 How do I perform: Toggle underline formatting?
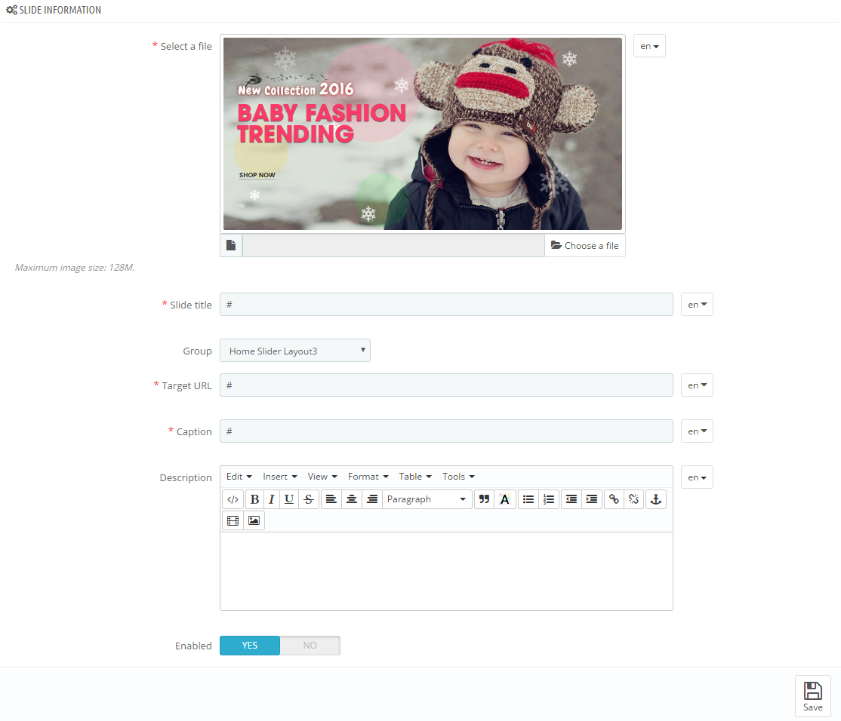point(289,499)
